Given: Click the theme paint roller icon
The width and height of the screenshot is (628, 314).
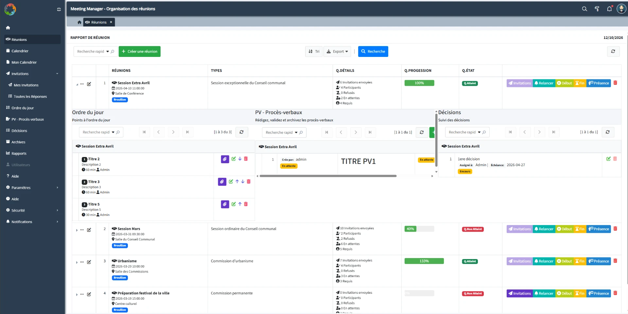Looking at the screenshot, I should [x=597, y=9].
